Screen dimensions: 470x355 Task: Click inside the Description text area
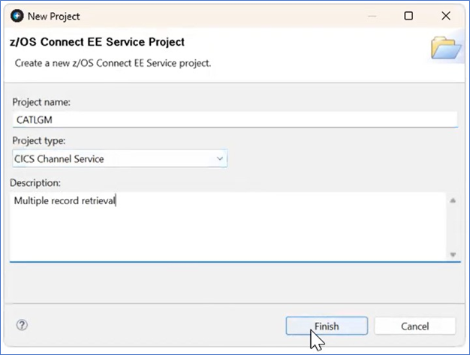[x=227, y=227]
